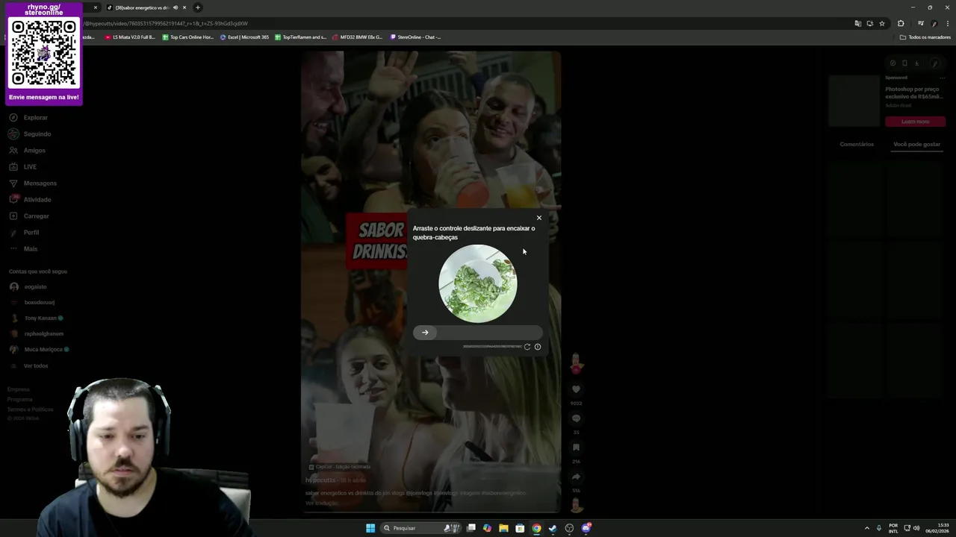
Task: Switch to the Você pode gostar tab
Action: click(916, 144)
